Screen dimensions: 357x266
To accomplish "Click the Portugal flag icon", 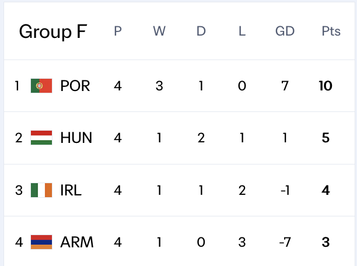I will (x=41, y=86).
